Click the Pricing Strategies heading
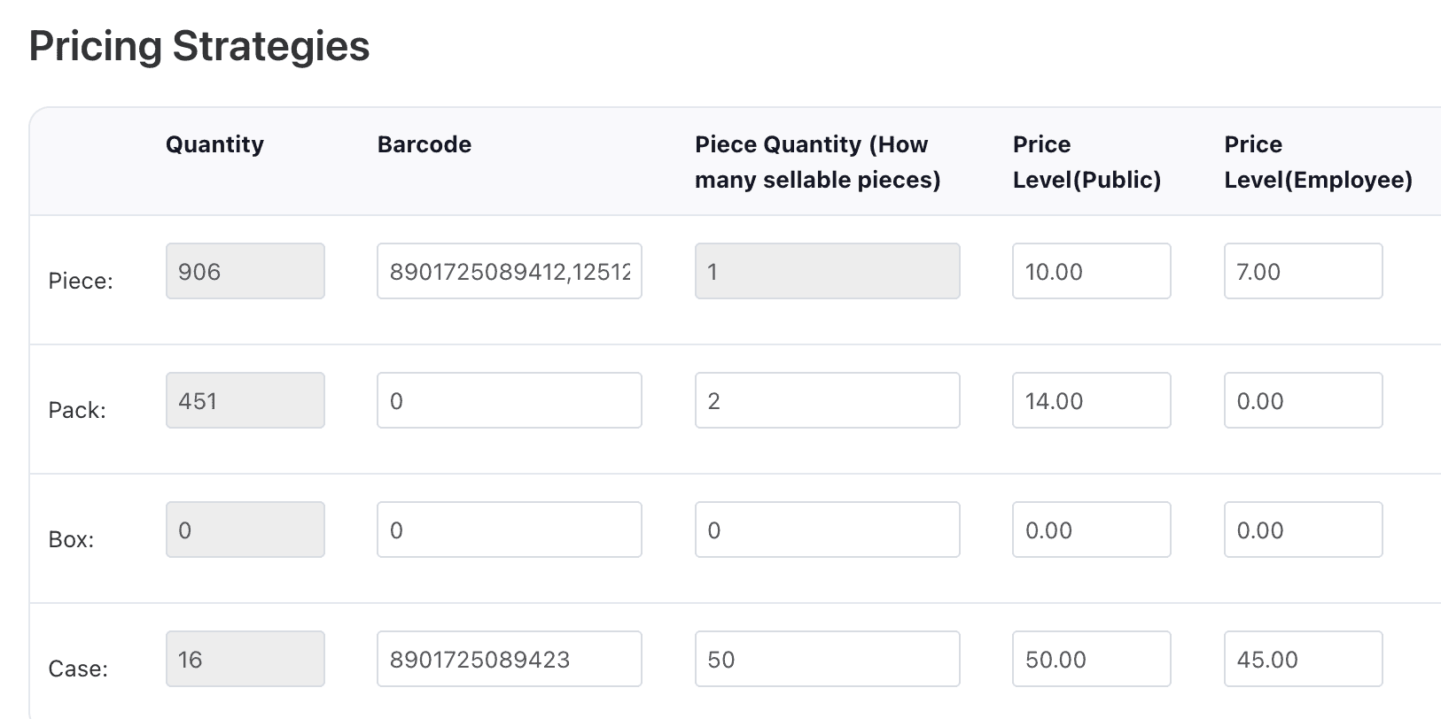Image resolution: width=1441 pixels, height=719 pixels. click(x=199, y=46)
